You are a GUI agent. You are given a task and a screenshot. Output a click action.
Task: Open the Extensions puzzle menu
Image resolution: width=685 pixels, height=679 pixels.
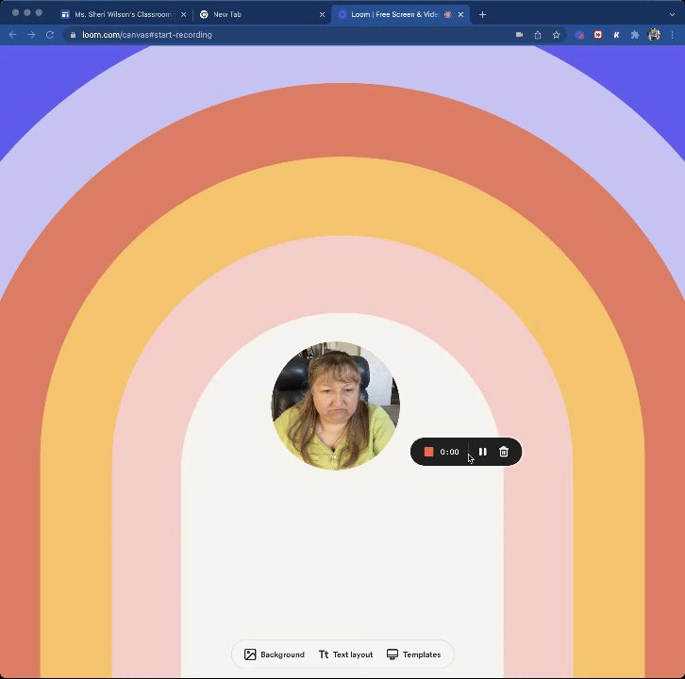pos(635,35)
